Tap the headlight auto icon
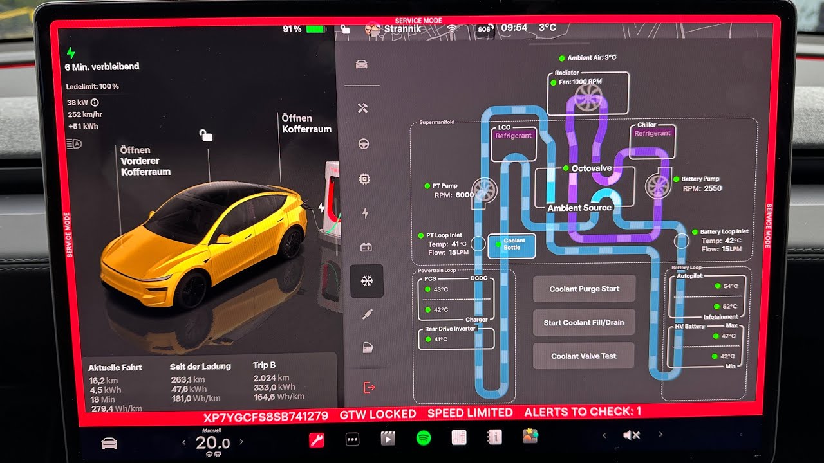The height and width of the screenshot is (463, 824). pos(74,144)
